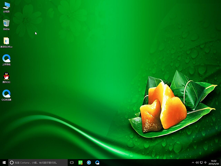Image resolution: width=221 pixels, height=166 pixels.
Task: Click the 2016/5/30 date in tray
Action: 213,164
